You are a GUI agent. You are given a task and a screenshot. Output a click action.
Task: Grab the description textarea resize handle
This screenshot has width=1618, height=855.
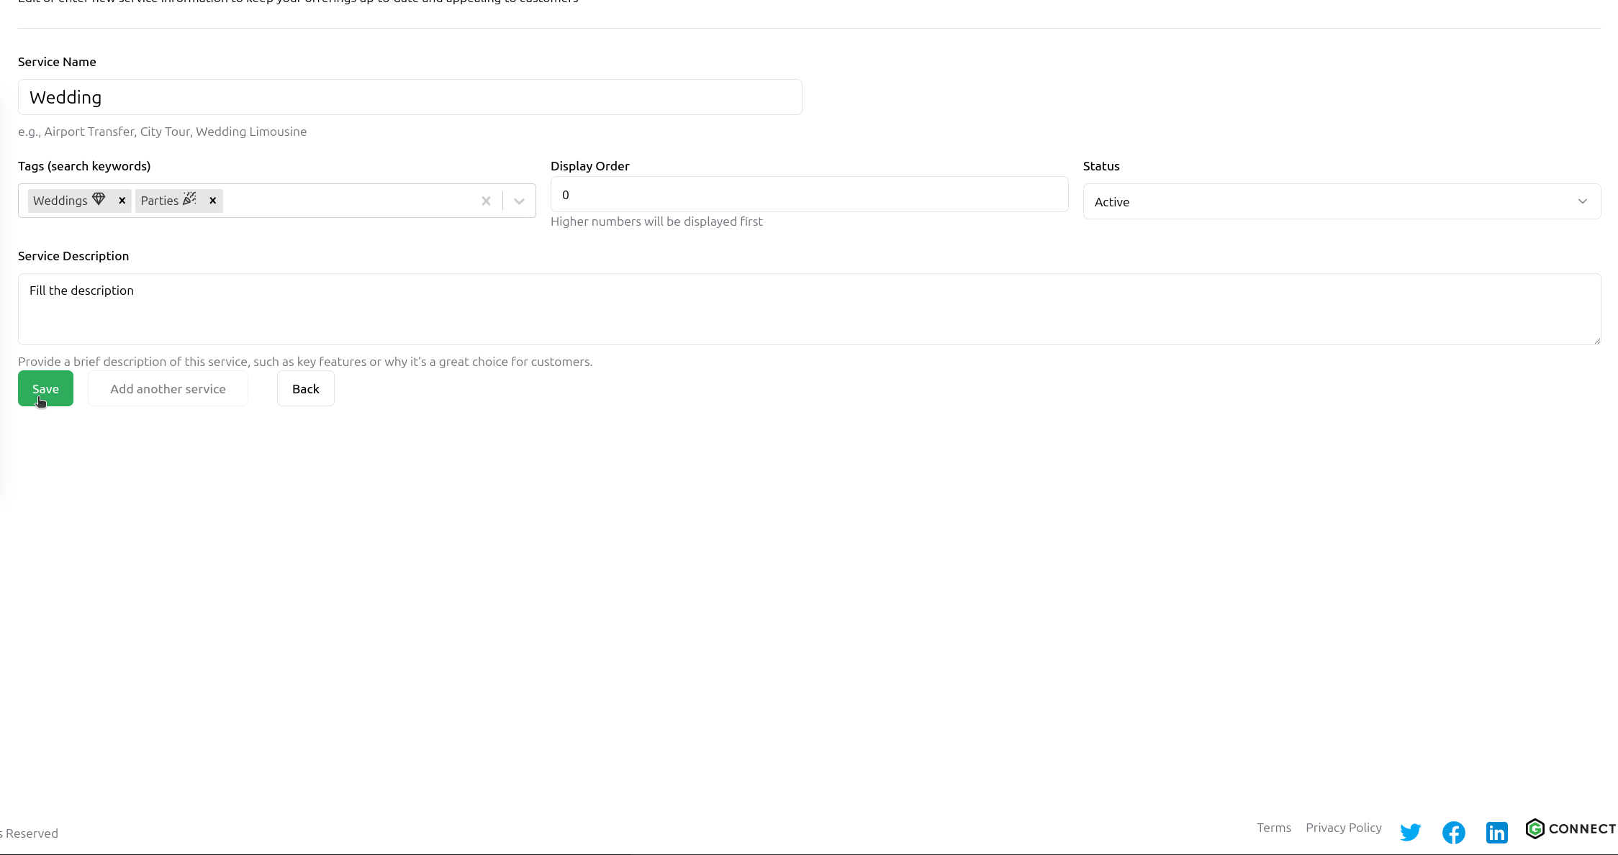[x=1596, y=341]
